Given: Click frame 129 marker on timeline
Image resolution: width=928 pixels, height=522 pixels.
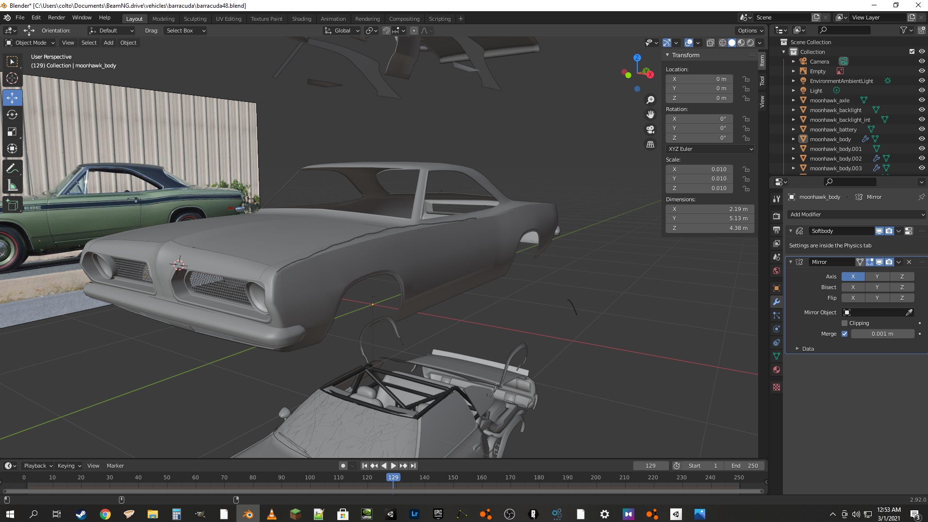Looking at the screenshot, I should (x=393, y=477).
